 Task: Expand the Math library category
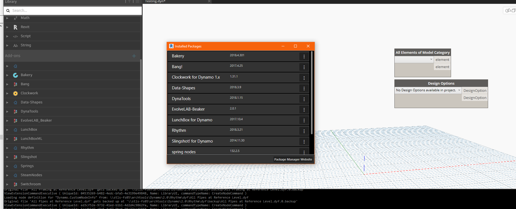(7, 18)
